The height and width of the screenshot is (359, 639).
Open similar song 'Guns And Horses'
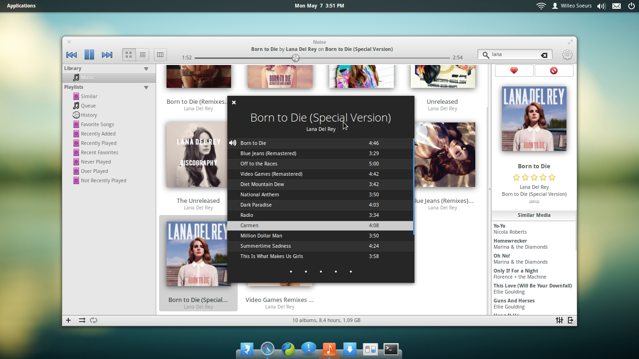pos(534,304)
